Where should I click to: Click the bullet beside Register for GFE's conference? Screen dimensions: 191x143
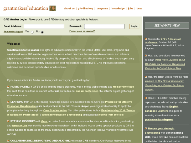(x=146, y=39)
